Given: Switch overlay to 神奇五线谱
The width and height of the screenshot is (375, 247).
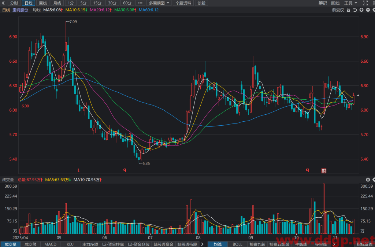Looking at the screenshot, I should [x=279, y=244].
